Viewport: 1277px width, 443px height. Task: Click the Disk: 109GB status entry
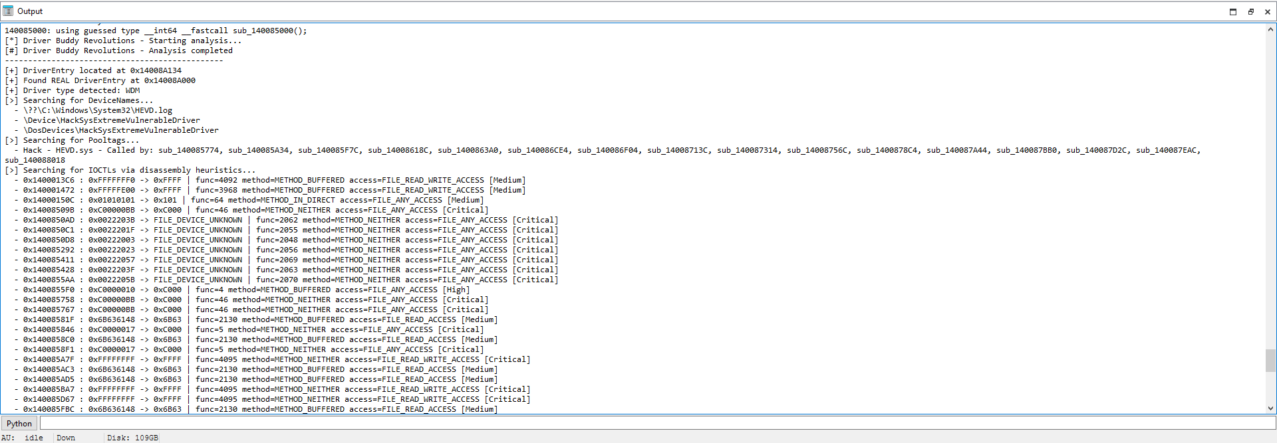coord(132,438)
